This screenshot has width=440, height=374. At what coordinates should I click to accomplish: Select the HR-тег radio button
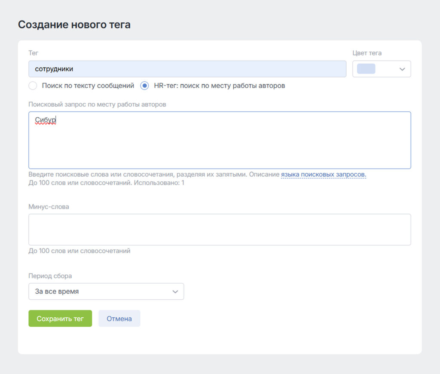point(145,86)
